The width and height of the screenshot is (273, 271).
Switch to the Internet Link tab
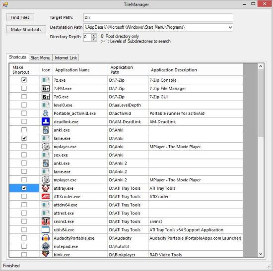(x=66, y=57)
